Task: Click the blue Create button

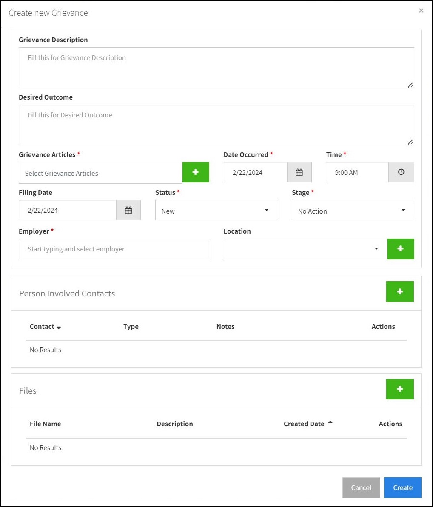Action: tap(403, 487)
